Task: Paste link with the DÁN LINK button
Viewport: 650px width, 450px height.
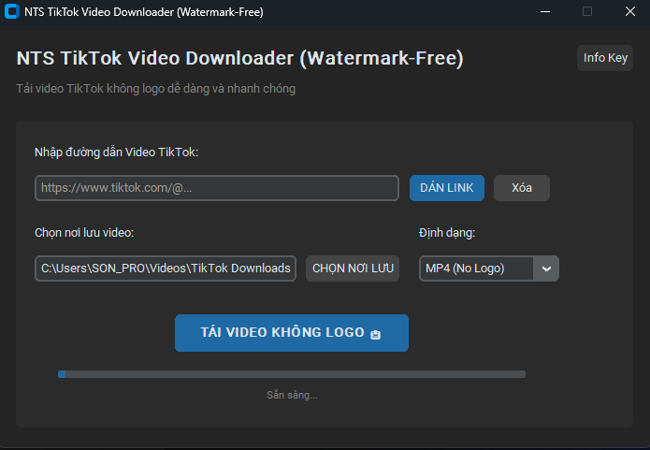Action: [x=446, y=188]
